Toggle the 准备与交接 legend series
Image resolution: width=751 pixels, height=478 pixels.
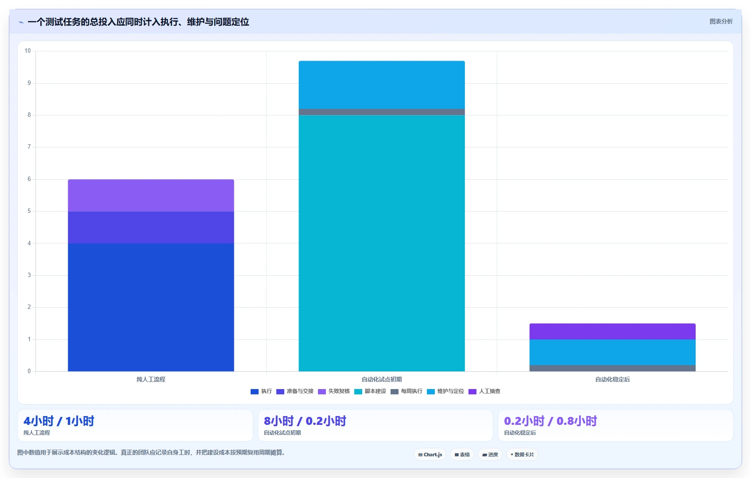[x=295, y=391]
